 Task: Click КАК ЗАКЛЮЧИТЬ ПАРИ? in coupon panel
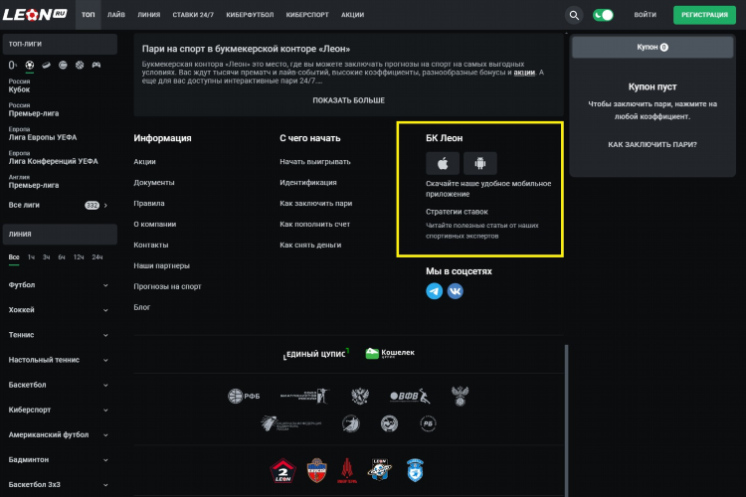coord(653,144)
